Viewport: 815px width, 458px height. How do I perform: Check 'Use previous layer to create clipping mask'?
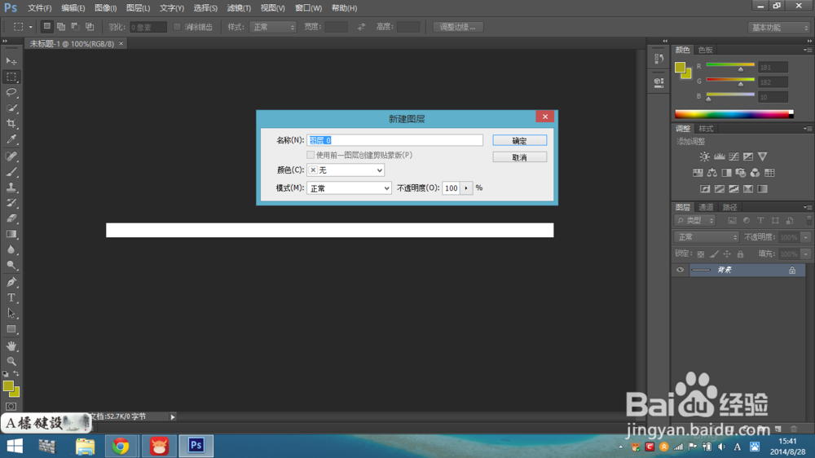pos(311,155)
